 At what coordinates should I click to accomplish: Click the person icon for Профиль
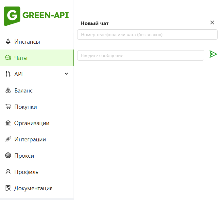point(8,172)
